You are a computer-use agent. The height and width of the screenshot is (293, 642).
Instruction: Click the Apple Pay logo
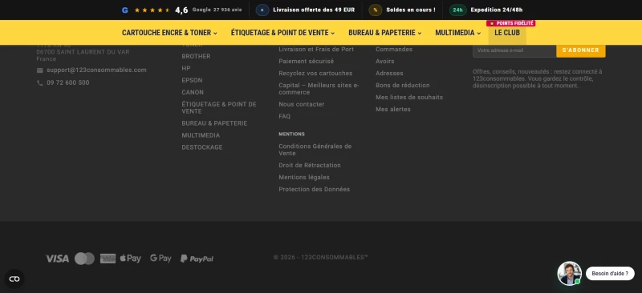tap(130, 259)
